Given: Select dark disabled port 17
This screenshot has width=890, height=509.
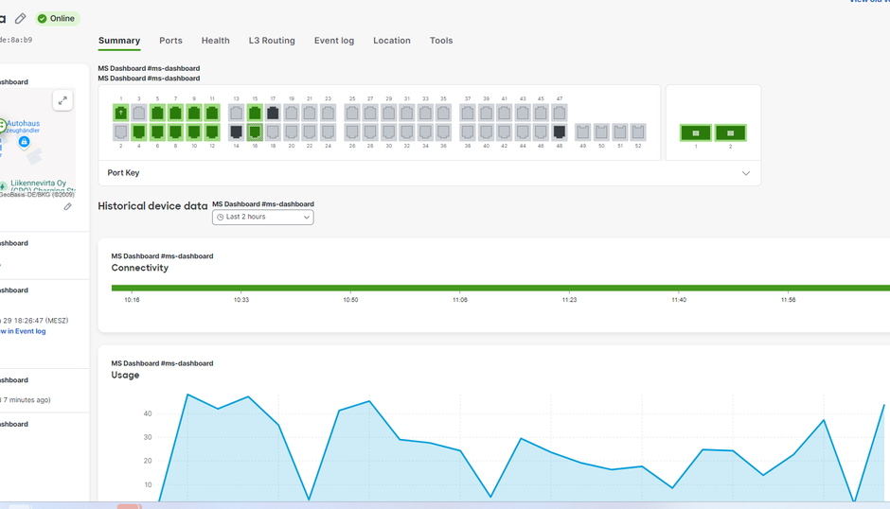Looking at the screenshot, I should [x=273, y=113].
